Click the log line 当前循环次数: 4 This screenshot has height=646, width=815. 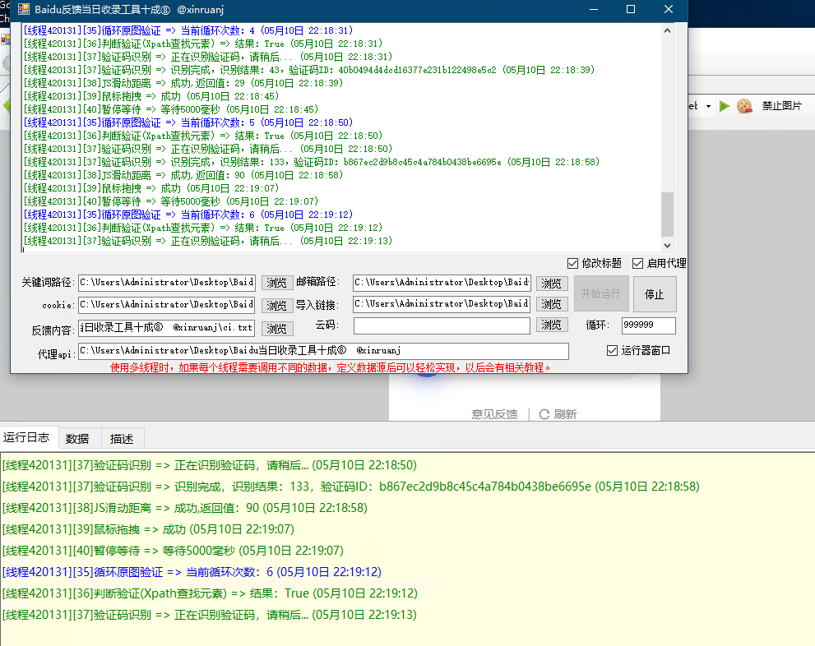[x=188, y=30]
